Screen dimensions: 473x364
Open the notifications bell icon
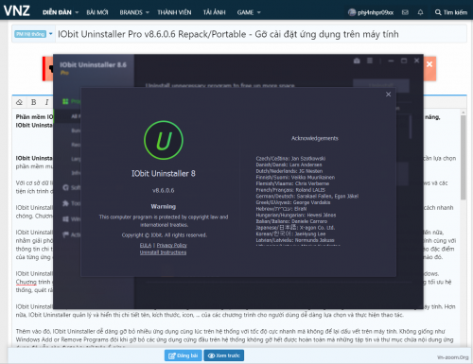(420, 12)
